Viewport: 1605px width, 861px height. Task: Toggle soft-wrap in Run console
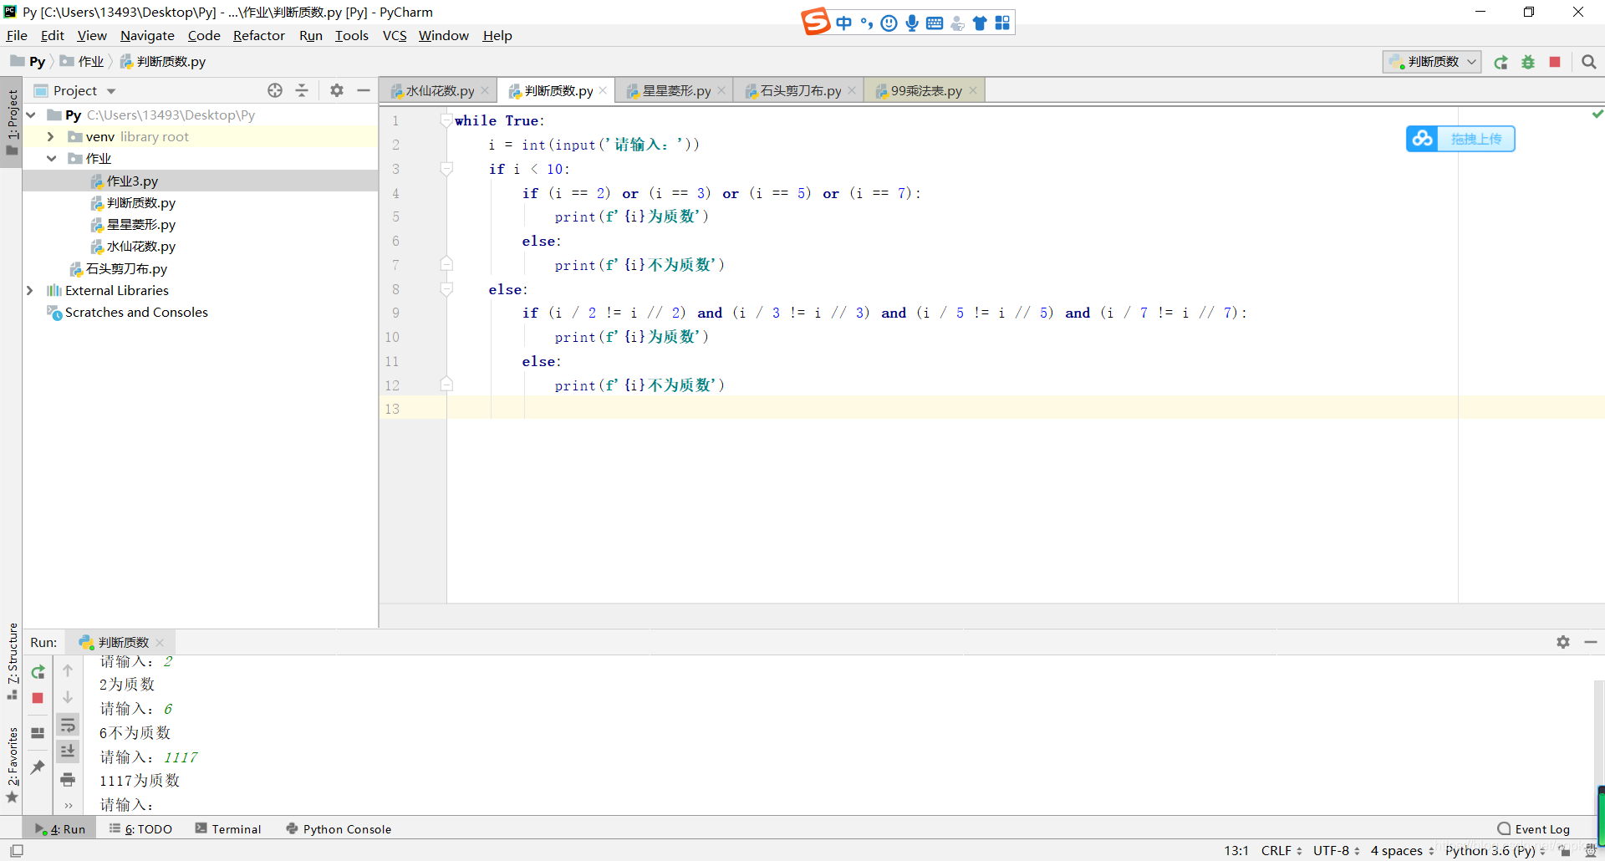click(x=68, y=725)
